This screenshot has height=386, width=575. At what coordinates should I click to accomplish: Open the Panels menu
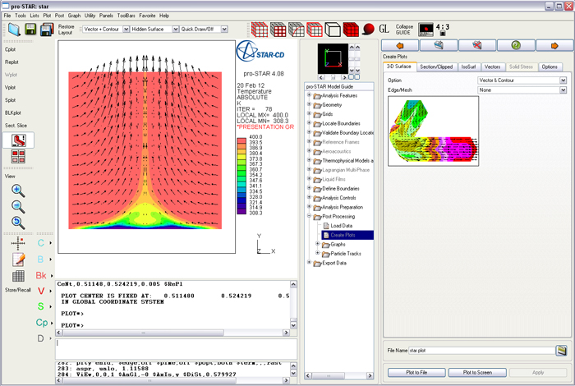coord(106,16)
